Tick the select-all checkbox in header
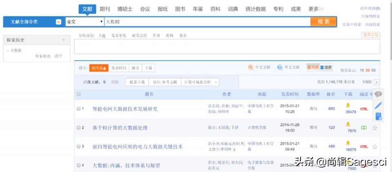The image size is (392, 172). (x=78, y=94)
